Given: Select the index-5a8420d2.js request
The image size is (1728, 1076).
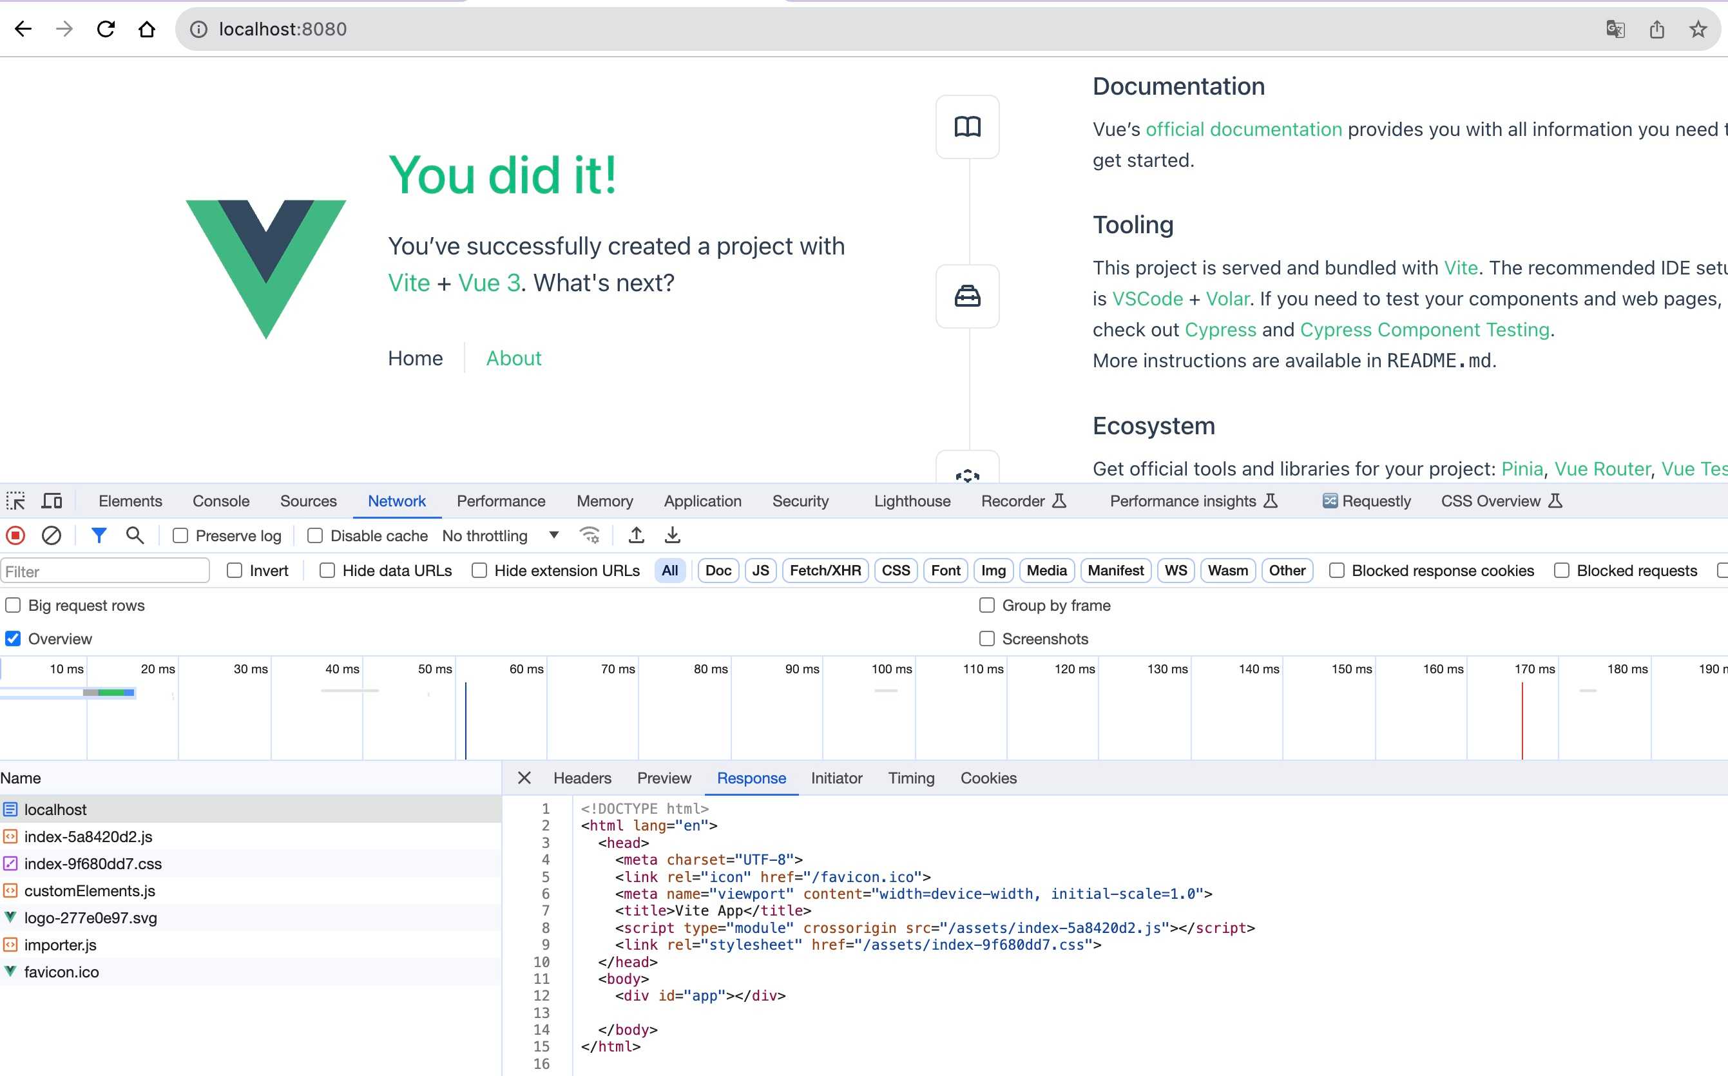Looking at the screenshot, I should click(x=251, y=836).
